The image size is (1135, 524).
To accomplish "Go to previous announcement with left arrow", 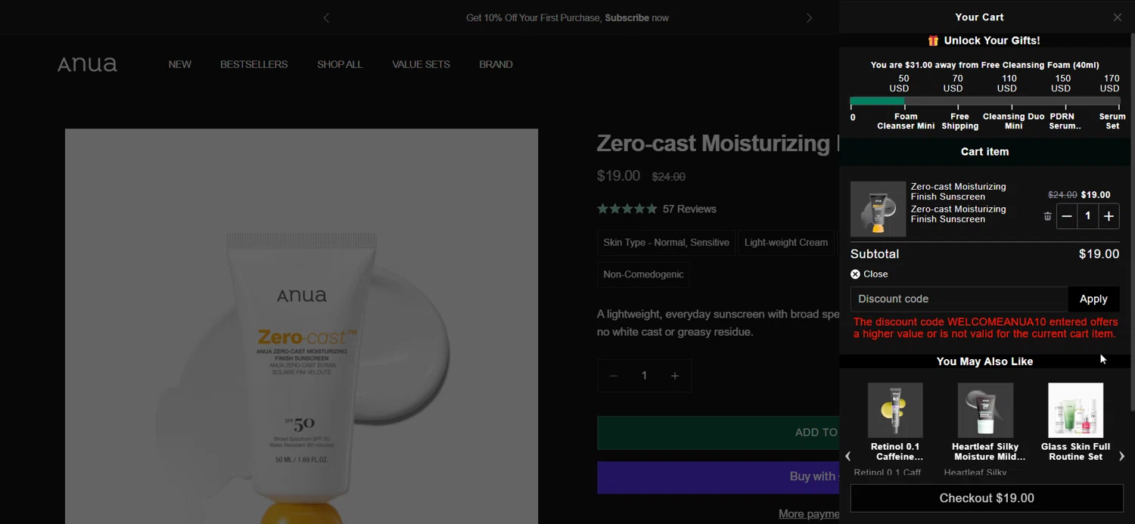I will click(x=326, y=17).
